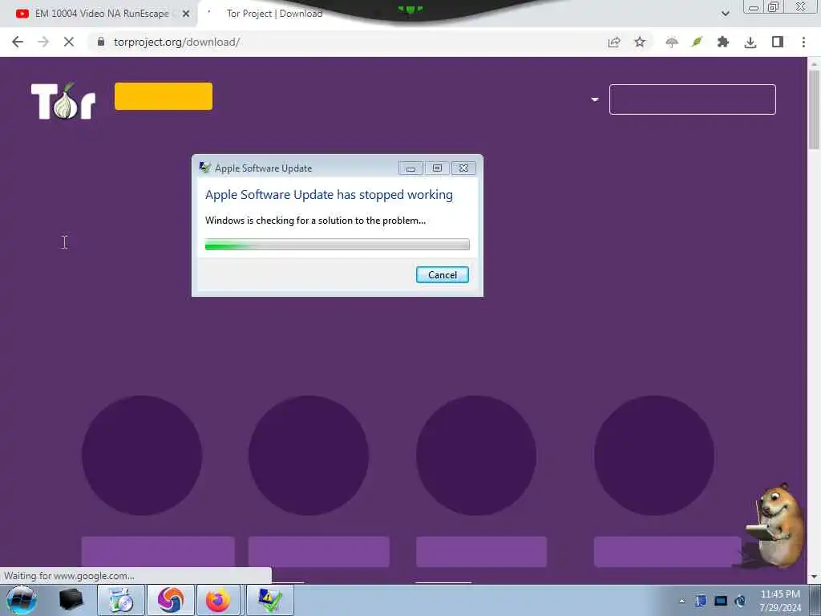Open the umbrella extension icon
This screenshot has width=821, height=616.
click(671, 43)
